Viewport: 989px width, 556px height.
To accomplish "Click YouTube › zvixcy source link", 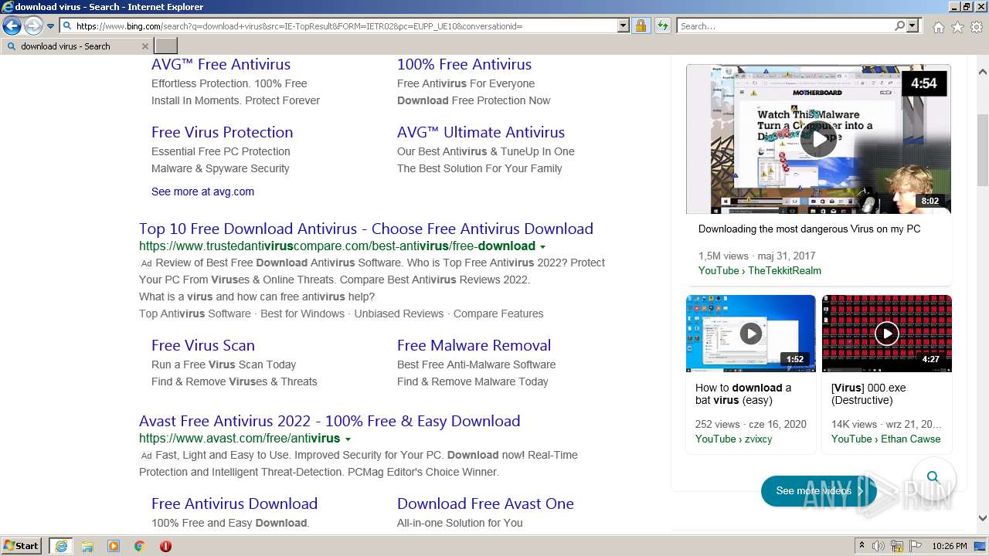I will (733, 439).
